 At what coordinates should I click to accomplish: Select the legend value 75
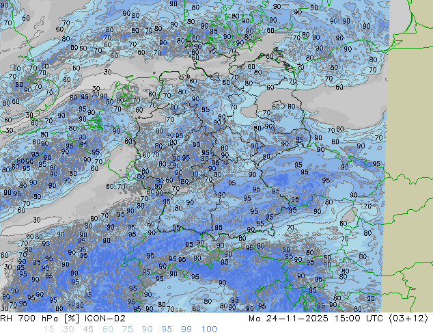[x=127, y=330]
